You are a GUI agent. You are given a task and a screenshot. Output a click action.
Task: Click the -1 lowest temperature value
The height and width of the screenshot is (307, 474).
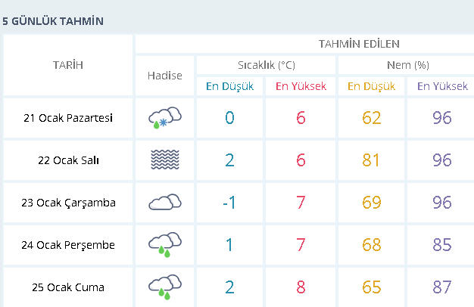tap(229, 203)
